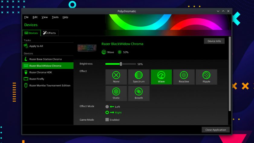The height and width of the screenshot is (143, 254).
Task: Click the brightness sun icon showing 50%
Action: click(119, 52)
